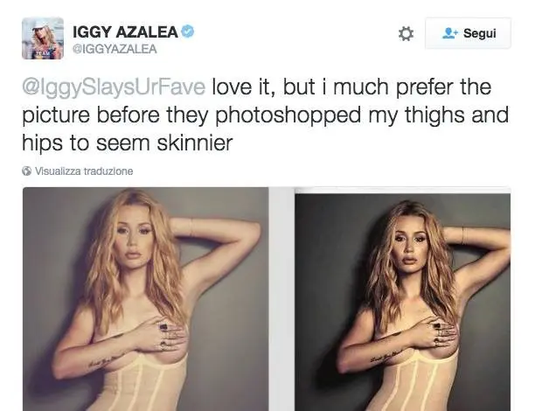Screen dimensions: 542x411
Task: Open the @IggySlaysUrFave mention link
Action: click(114, 87)
